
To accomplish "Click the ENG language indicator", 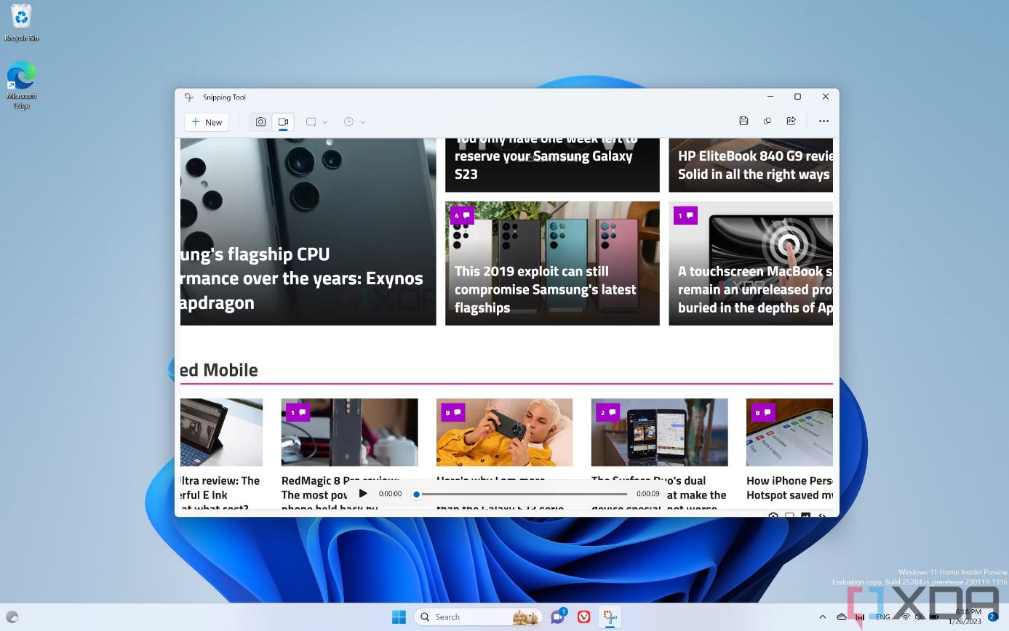I will point(882,617).
